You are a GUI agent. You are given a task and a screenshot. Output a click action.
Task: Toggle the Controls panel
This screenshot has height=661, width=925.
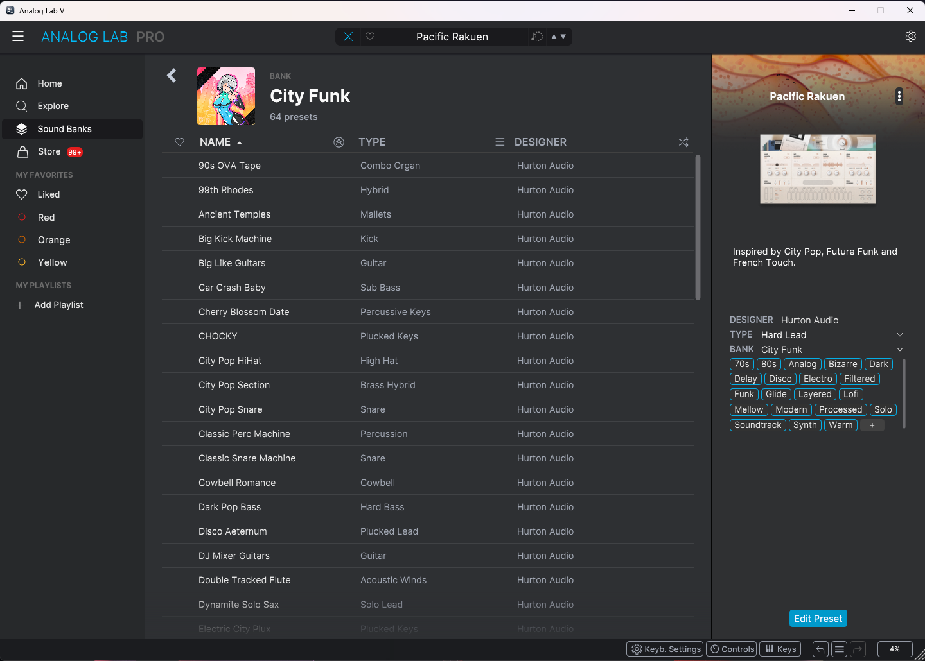pyautogui.click(x=732, y=649)
